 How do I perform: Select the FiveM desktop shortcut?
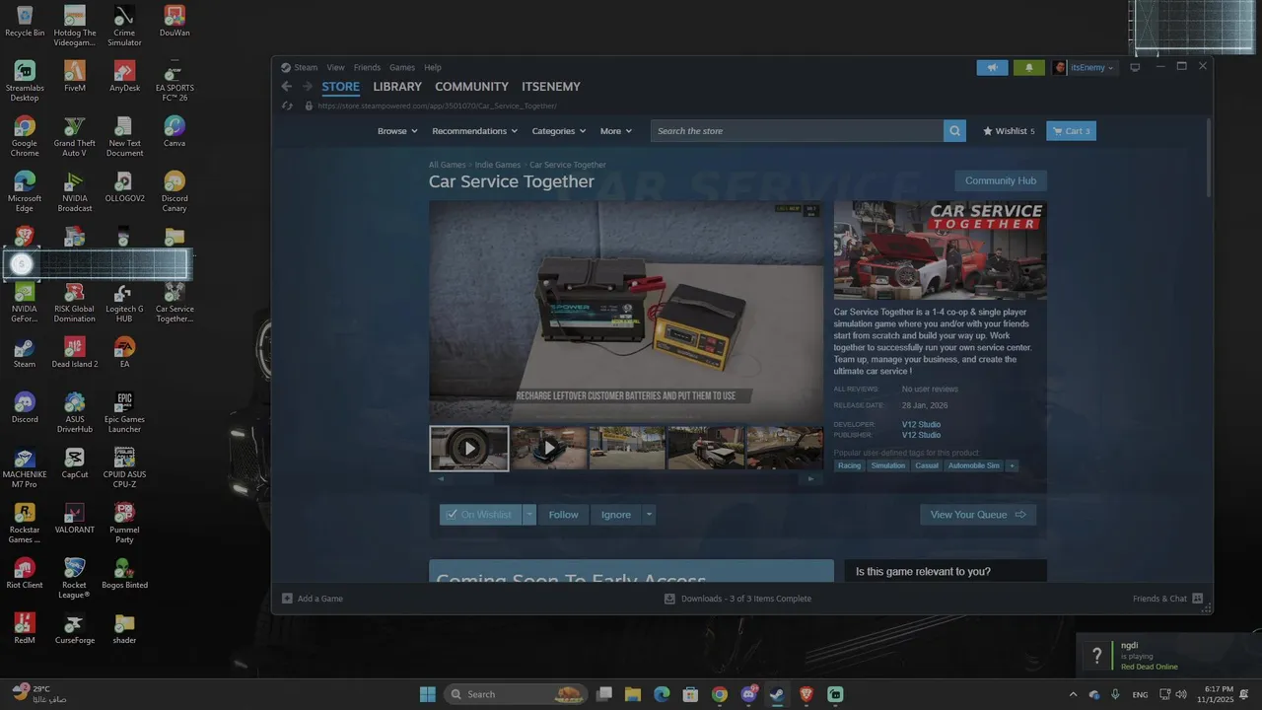75,76
